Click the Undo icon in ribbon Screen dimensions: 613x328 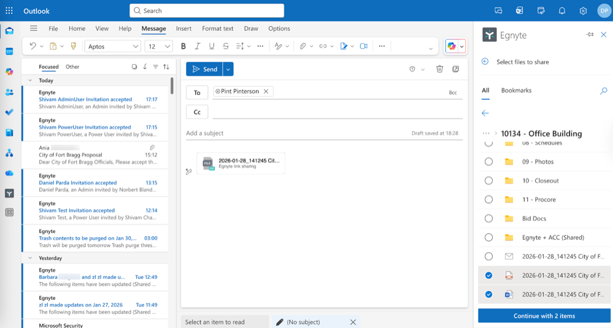point(33,46)
